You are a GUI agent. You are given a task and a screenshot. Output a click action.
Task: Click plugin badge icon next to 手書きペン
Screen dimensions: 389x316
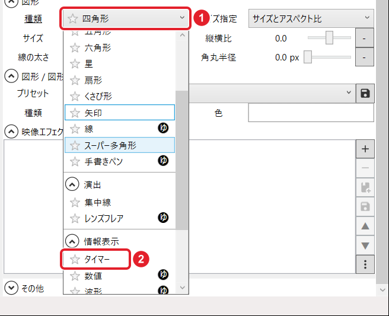163,161
